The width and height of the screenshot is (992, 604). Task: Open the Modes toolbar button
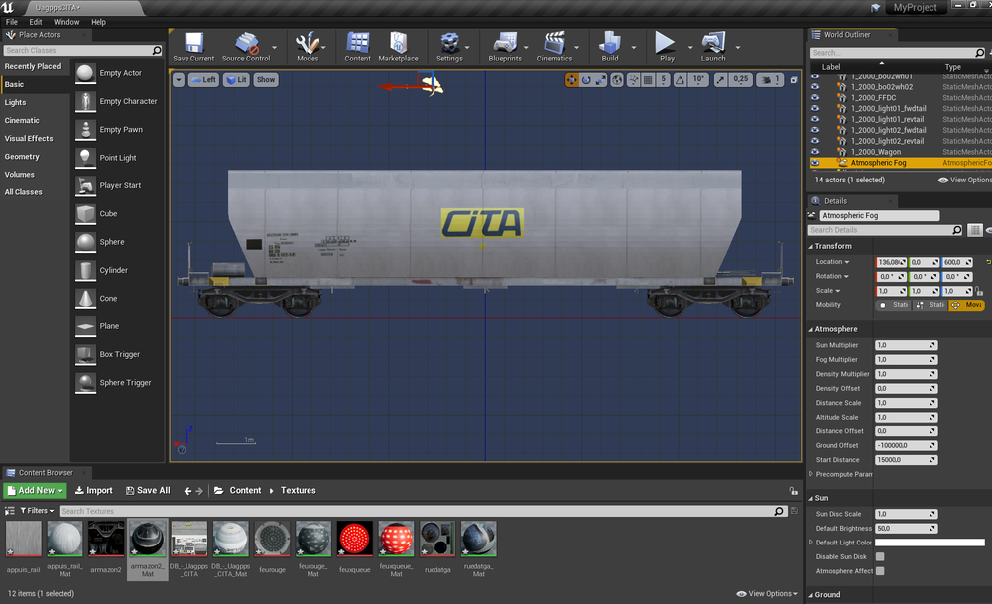308,47
